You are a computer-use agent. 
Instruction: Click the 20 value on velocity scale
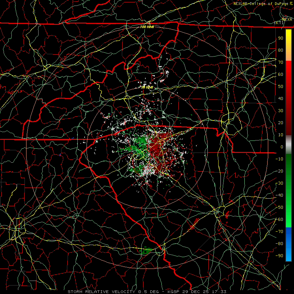[281, 122]
